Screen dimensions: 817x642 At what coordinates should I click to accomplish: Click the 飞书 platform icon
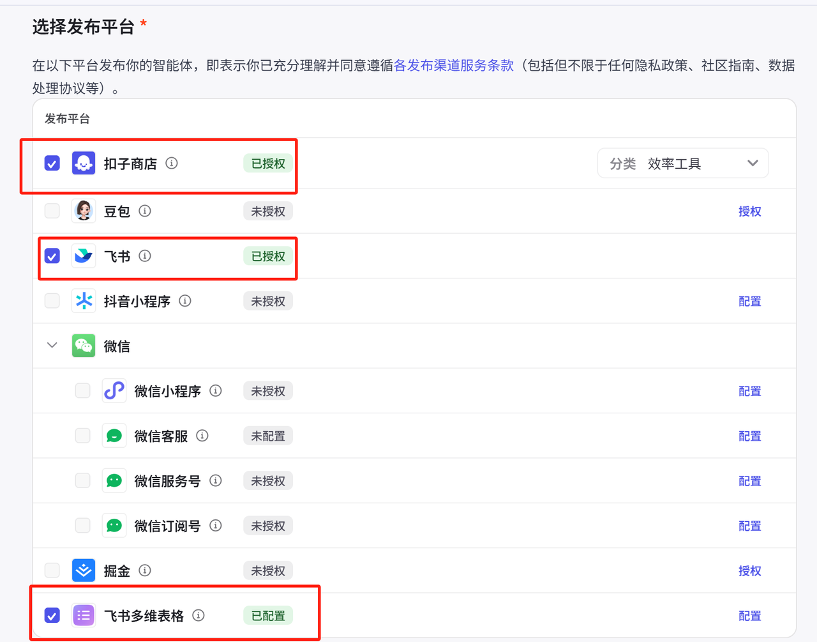(x=84, y=256)
